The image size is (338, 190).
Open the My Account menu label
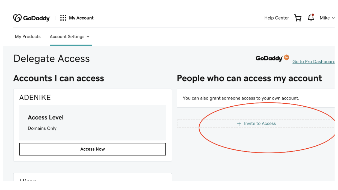(81, 18)
